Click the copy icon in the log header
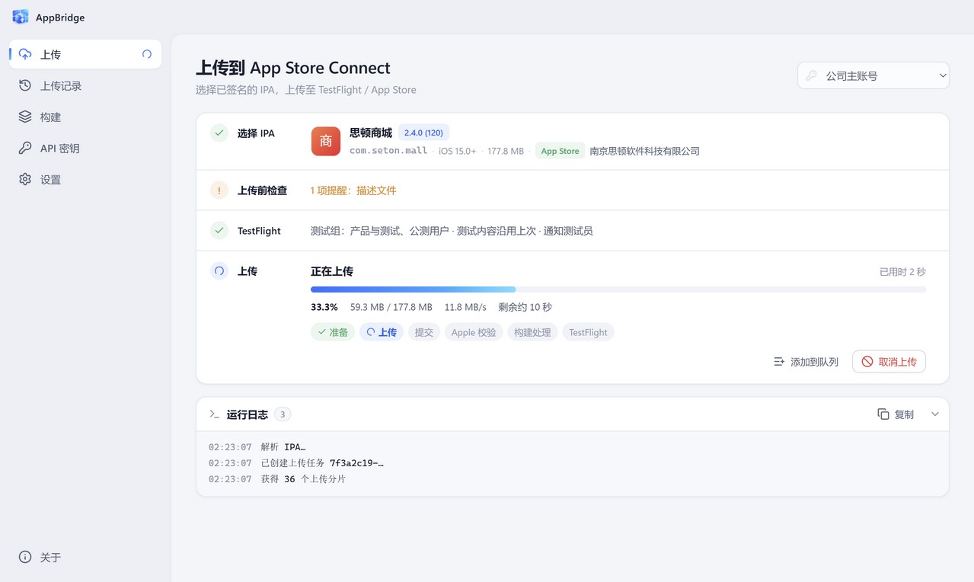Viewport: 974px width, 582px height. [x=883, y=414]
